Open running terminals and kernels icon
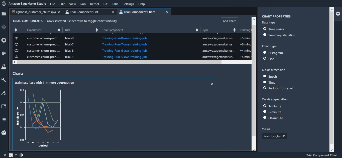 click(4, 40)
